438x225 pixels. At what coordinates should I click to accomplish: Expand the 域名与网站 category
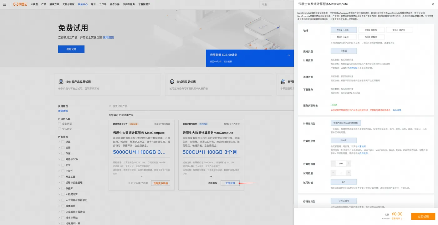pos(59,217)
